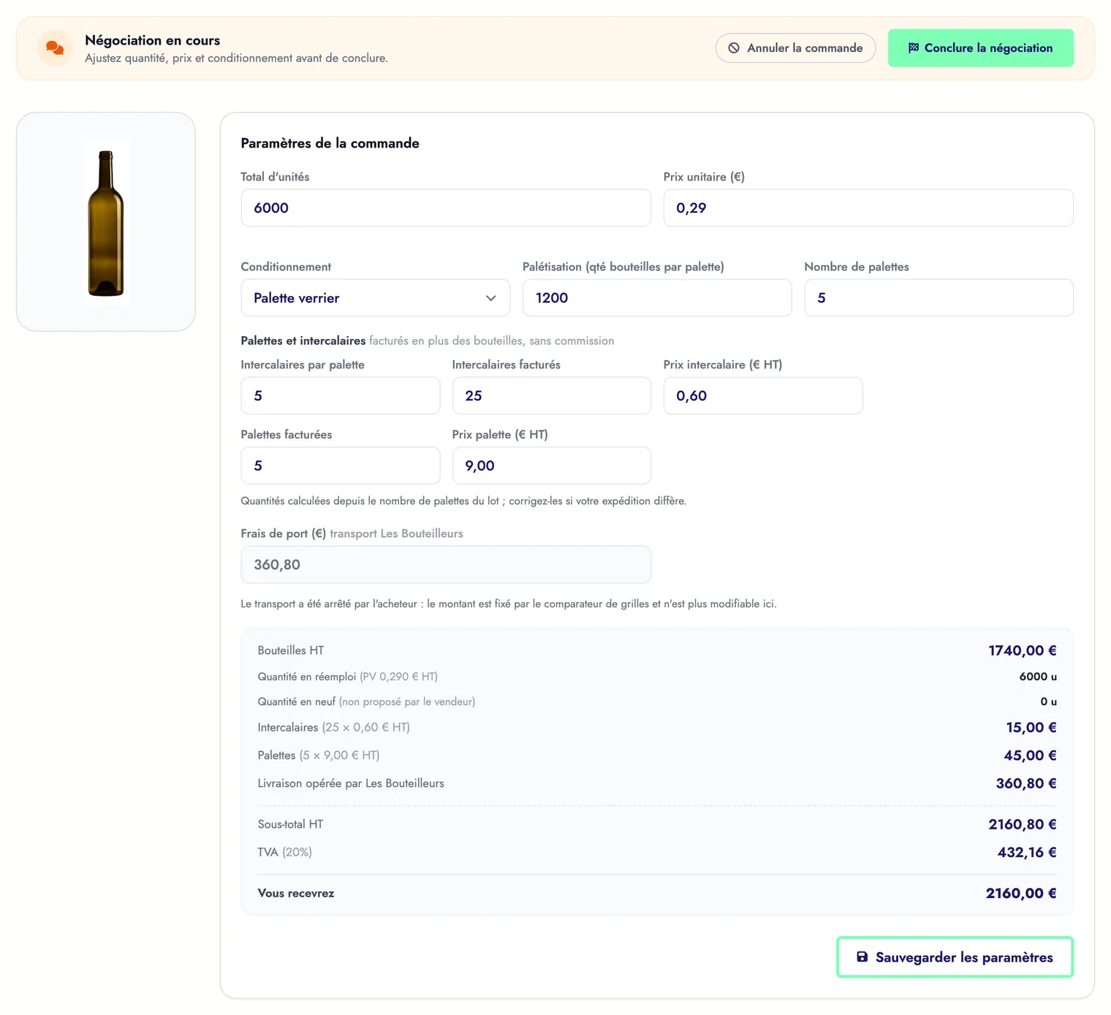Image resolution: width=1111 pixels, height=1015 pixels.
Task: Edit the Prix palette field
Action: click(551, 465)
